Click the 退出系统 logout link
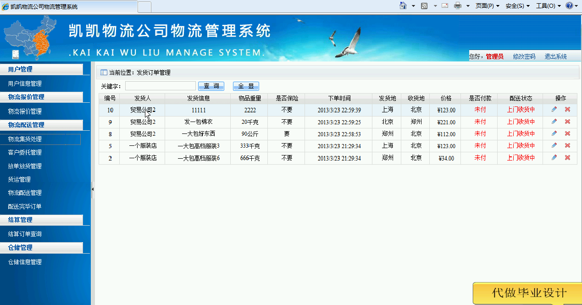 tap(555, 56)
